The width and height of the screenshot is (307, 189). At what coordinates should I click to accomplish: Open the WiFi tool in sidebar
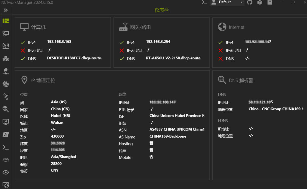pos(6,46)
